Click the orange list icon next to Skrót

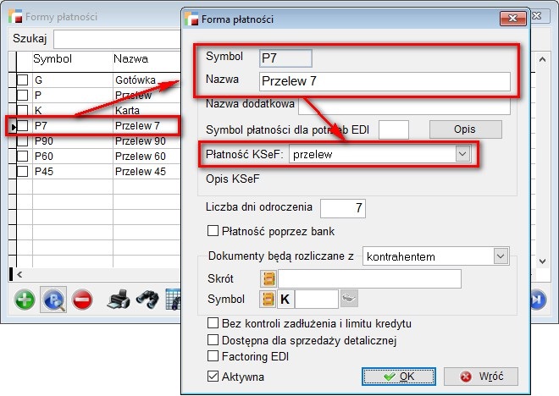pyautogui.click(x=270, y=279)
